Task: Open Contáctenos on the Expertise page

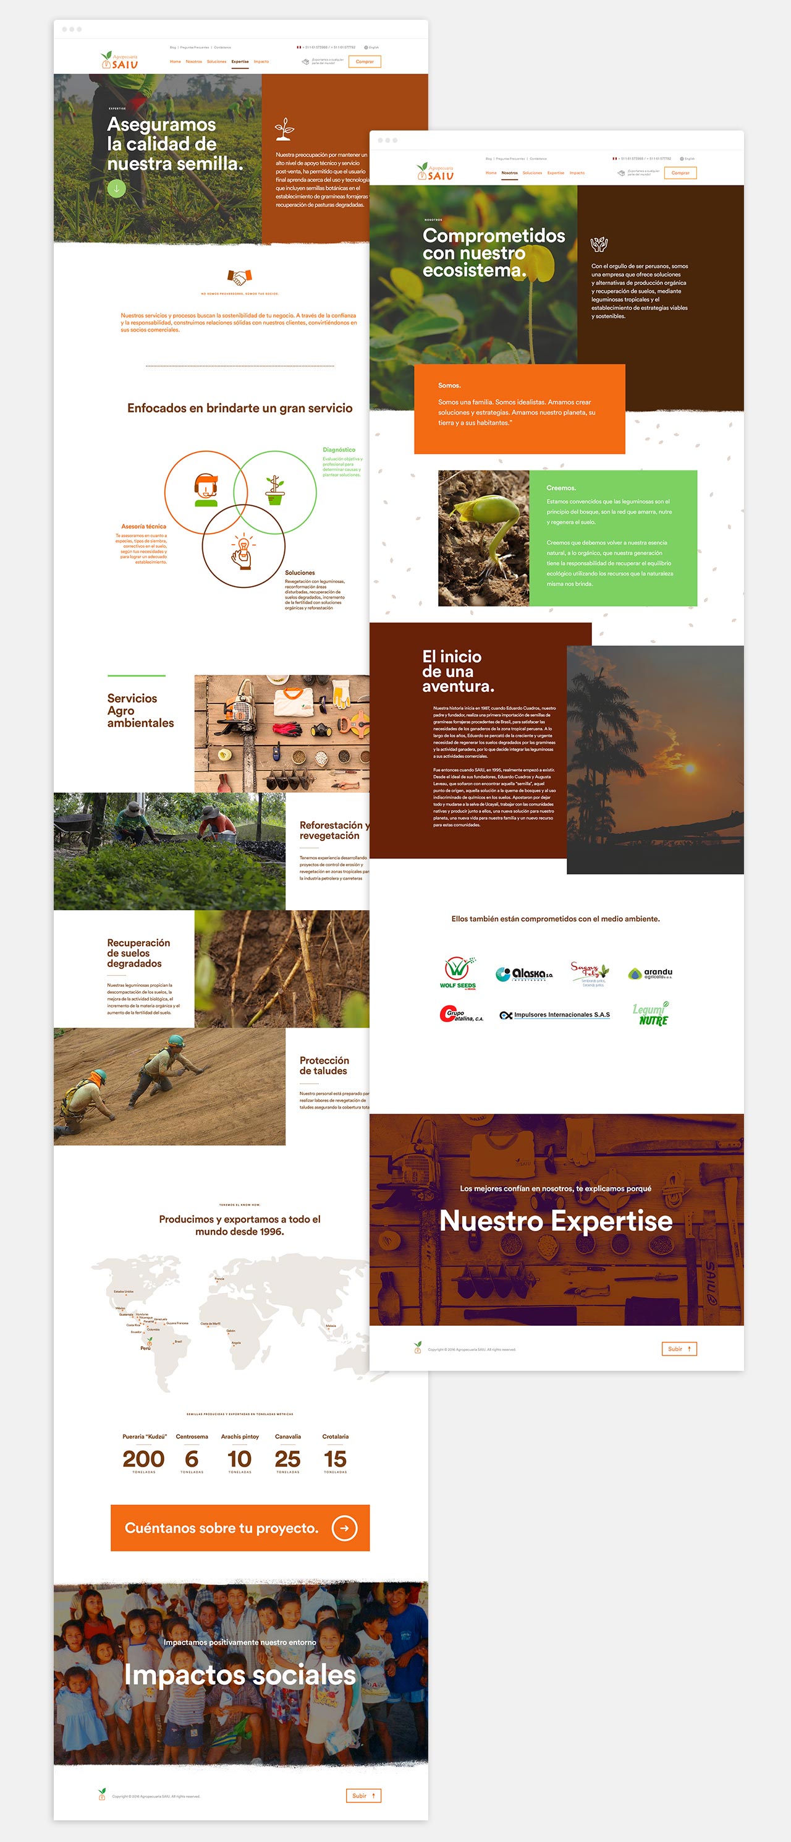Action: point(222,47)
